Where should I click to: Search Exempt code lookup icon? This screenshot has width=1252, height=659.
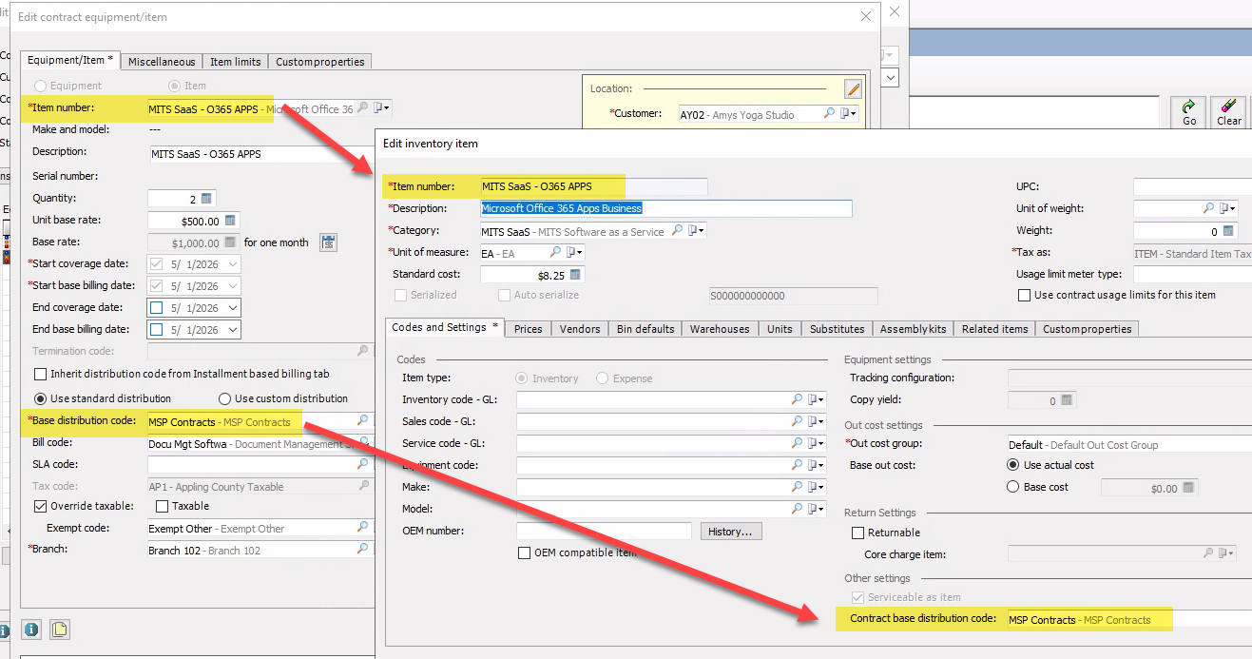(362, 528)
